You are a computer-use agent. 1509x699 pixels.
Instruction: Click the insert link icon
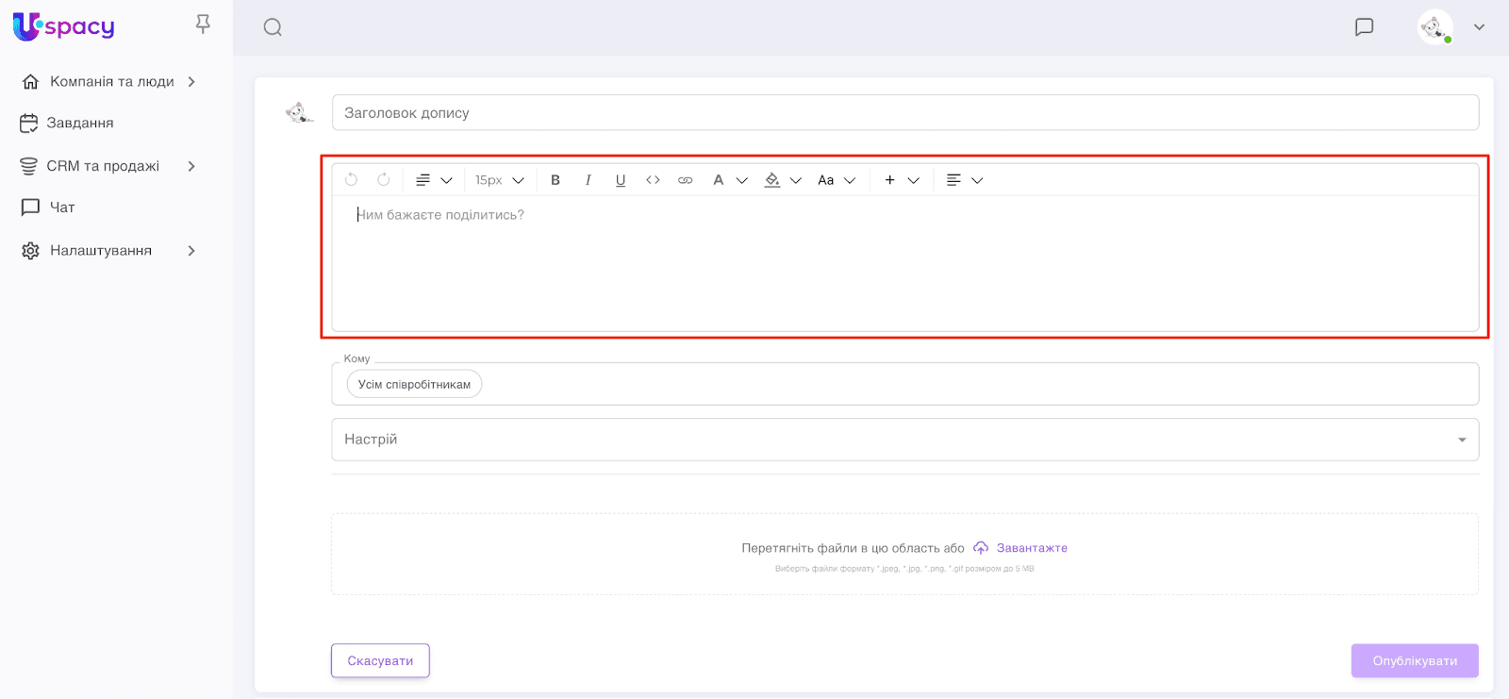[686, 180]
